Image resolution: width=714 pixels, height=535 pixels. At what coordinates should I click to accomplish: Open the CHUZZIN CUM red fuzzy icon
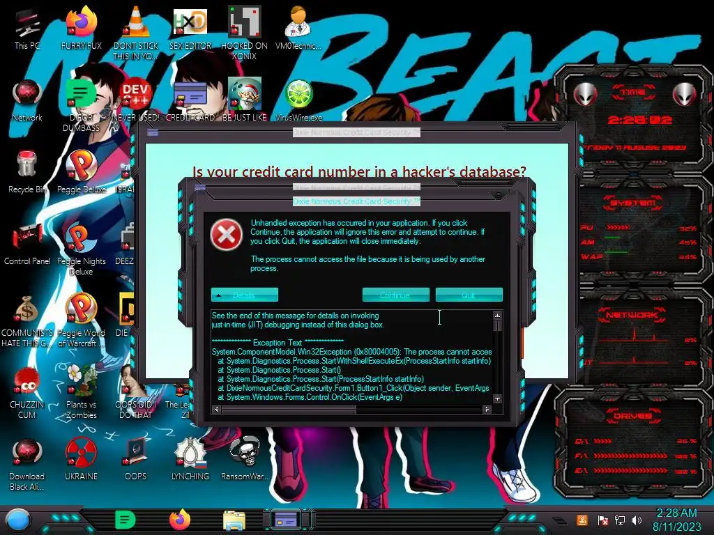point(27,393)
